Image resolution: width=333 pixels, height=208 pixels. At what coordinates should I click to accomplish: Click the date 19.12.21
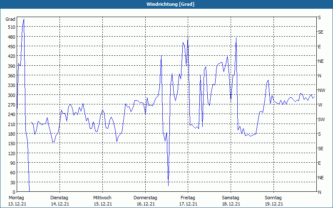click(274, 204)
